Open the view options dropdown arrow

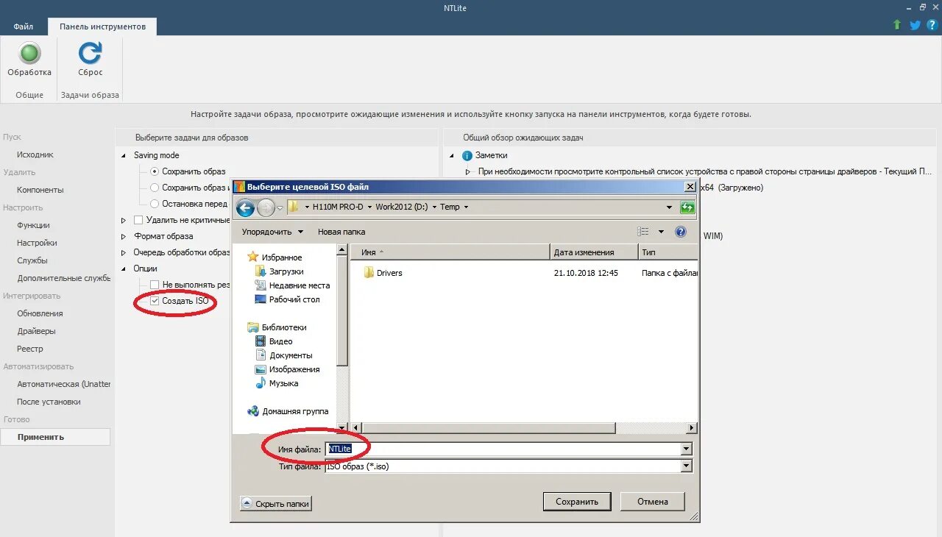pyautogui.click(x=661, y=232)
